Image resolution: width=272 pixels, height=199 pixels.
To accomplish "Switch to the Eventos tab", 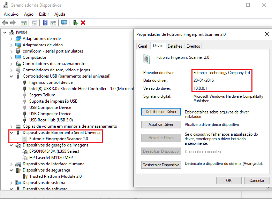I will [x=193, y=46].
